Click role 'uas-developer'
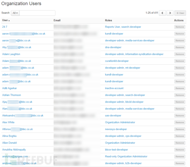This screenshot has width=190, height=167. (113, 115)
